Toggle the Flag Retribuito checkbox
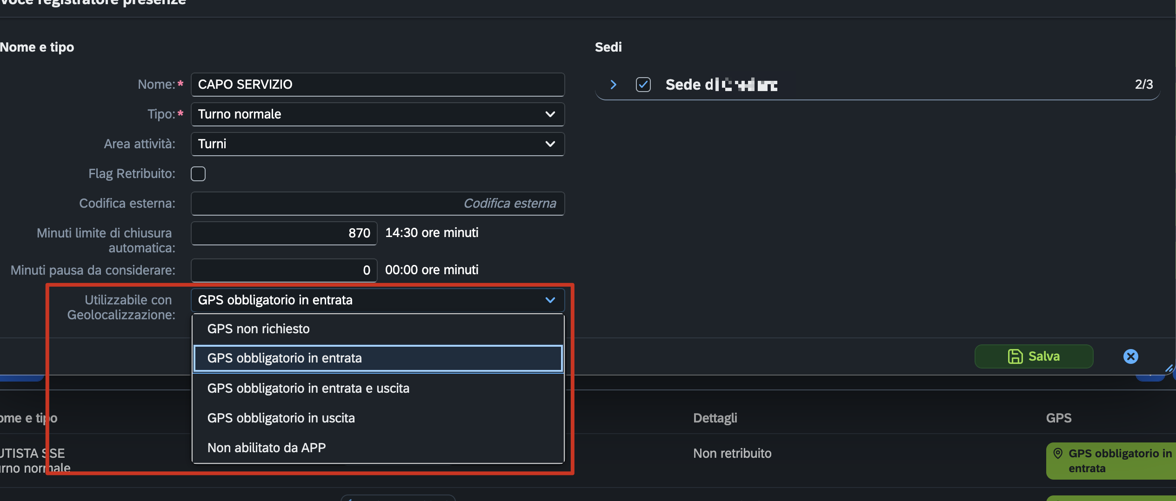1176x501 pixels. tap(198, 174)
